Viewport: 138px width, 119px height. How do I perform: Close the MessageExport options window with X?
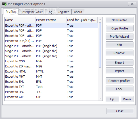pos(132,4)
